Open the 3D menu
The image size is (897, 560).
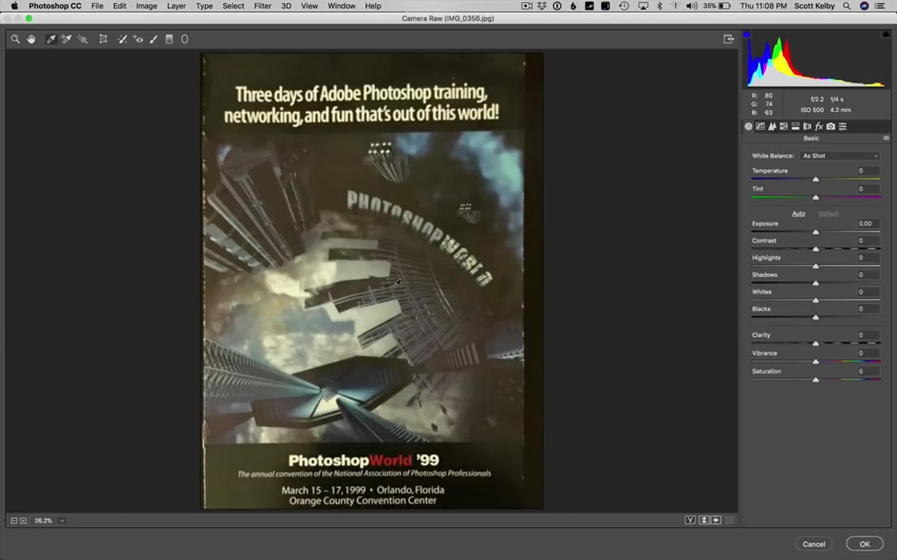(x=286, y=6)
